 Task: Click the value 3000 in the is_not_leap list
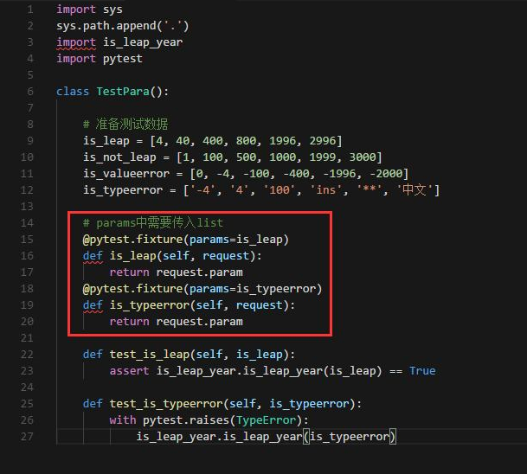point(363,157)
